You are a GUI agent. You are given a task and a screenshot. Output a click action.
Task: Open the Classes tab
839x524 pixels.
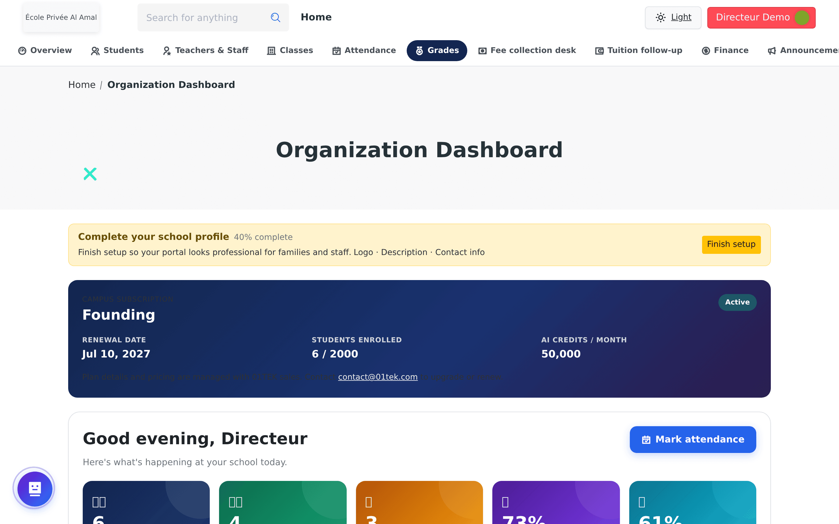tap(290, 51)
